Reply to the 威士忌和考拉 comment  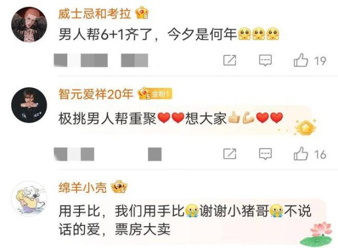[265, 60]
